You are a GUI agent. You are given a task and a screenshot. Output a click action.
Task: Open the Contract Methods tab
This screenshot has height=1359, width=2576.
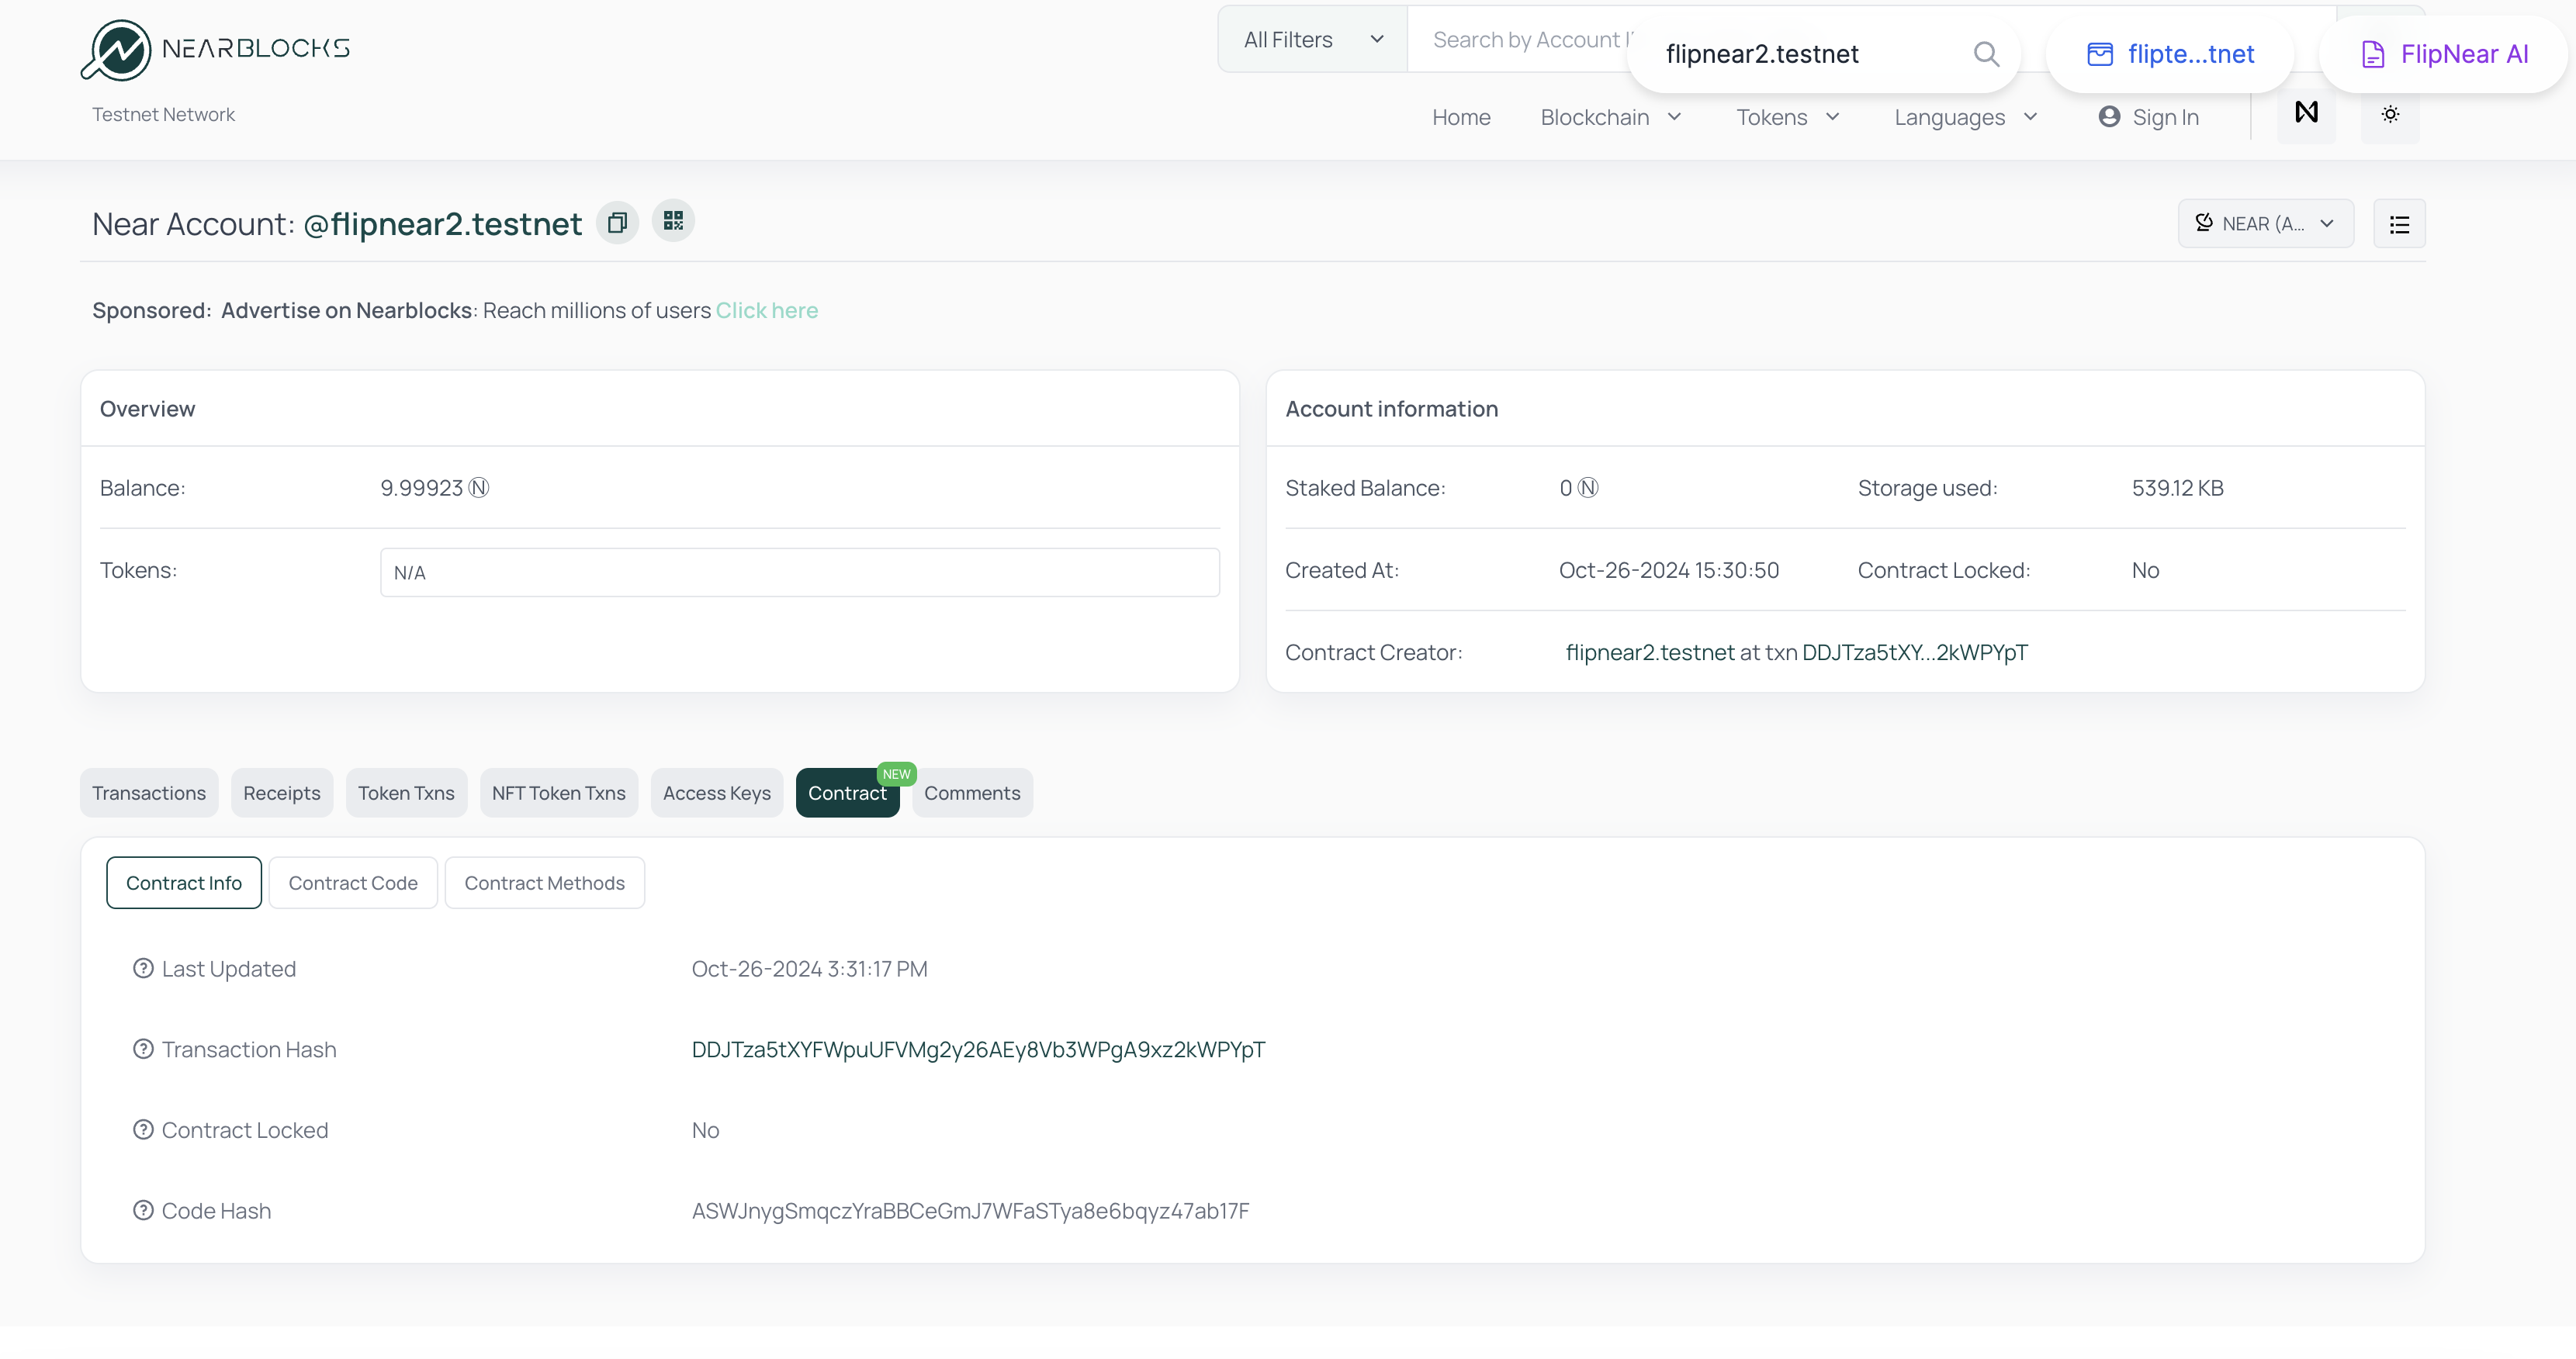coord(544,883)
